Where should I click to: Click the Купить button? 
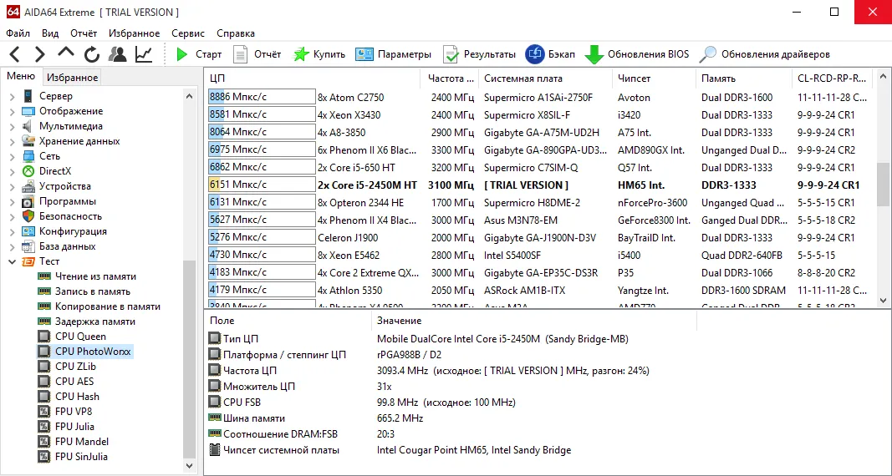pyautogui.click(x=319, y=54)
